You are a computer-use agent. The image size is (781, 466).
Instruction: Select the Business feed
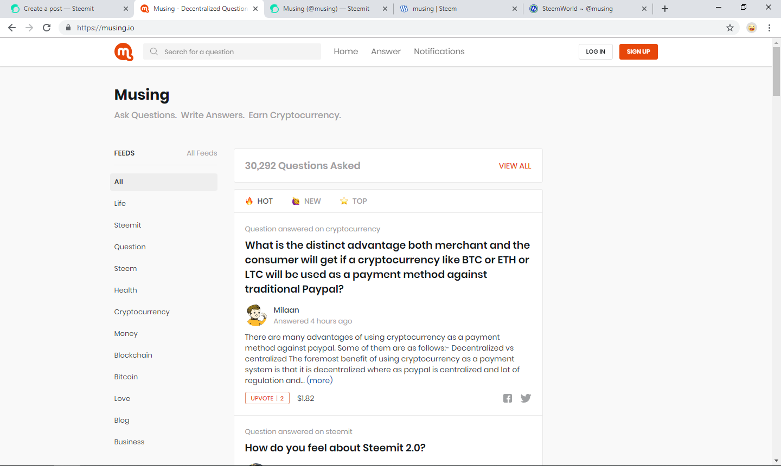point(129,442)
